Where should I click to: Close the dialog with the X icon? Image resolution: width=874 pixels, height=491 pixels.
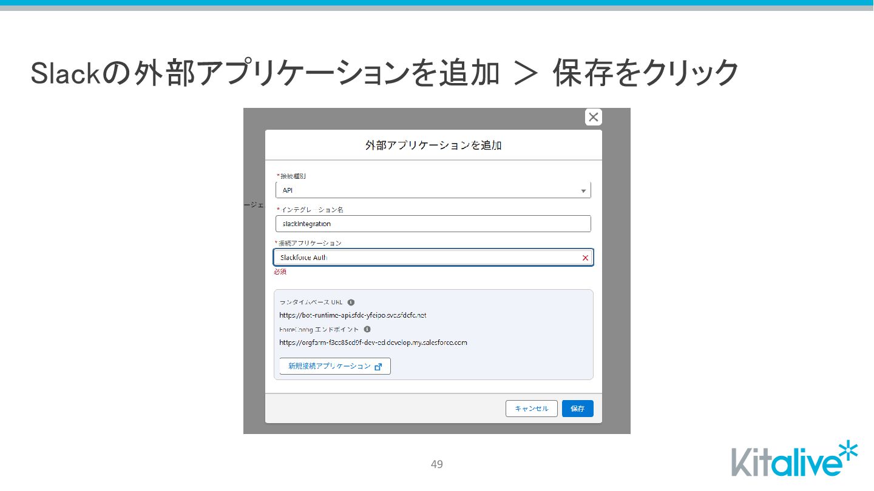coord(593,117)
